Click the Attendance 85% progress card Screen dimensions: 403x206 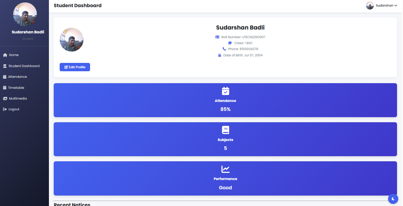pyautogui.click(x=225, y=100)
